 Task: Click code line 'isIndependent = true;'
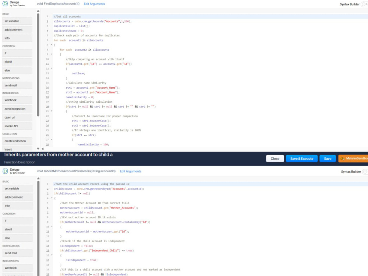82,260
